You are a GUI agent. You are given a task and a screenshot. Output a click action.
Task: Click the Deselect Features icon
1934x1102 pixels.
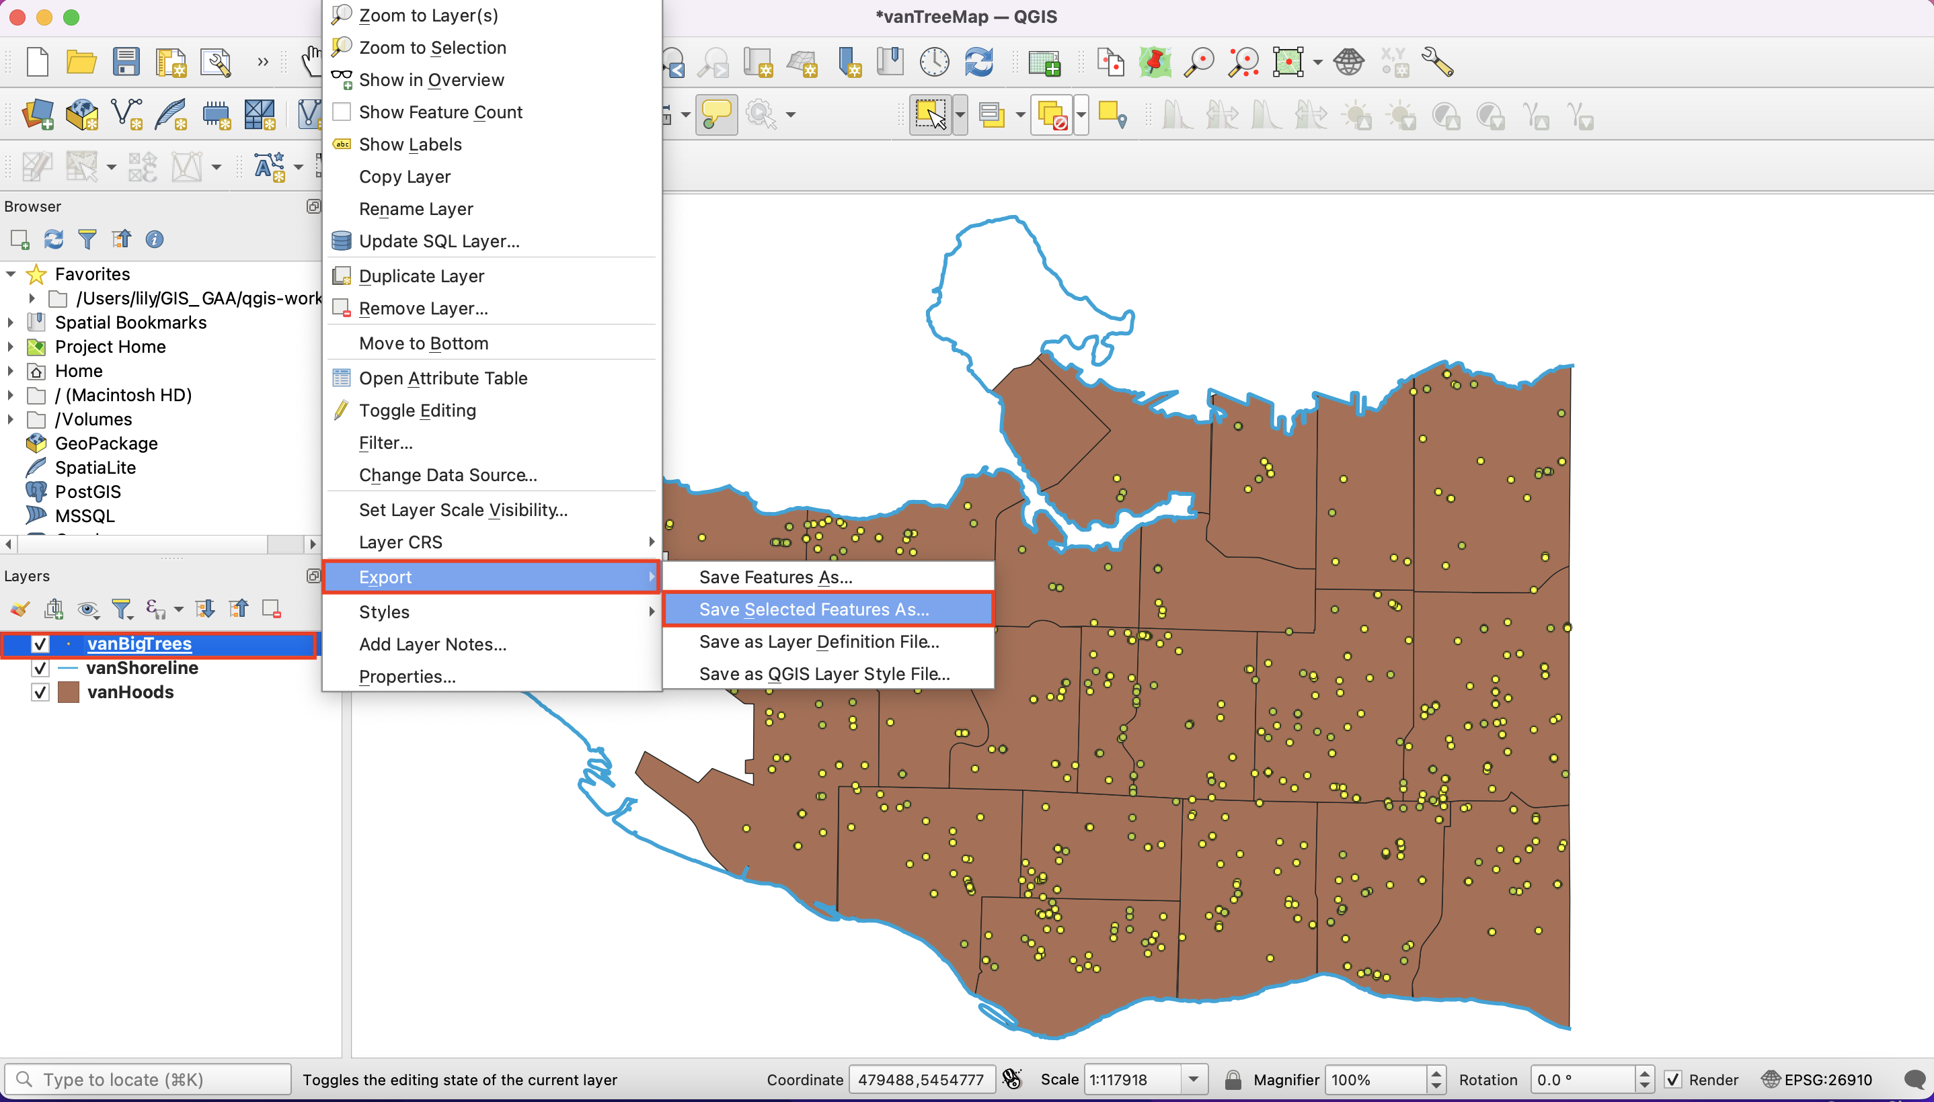1052,116
